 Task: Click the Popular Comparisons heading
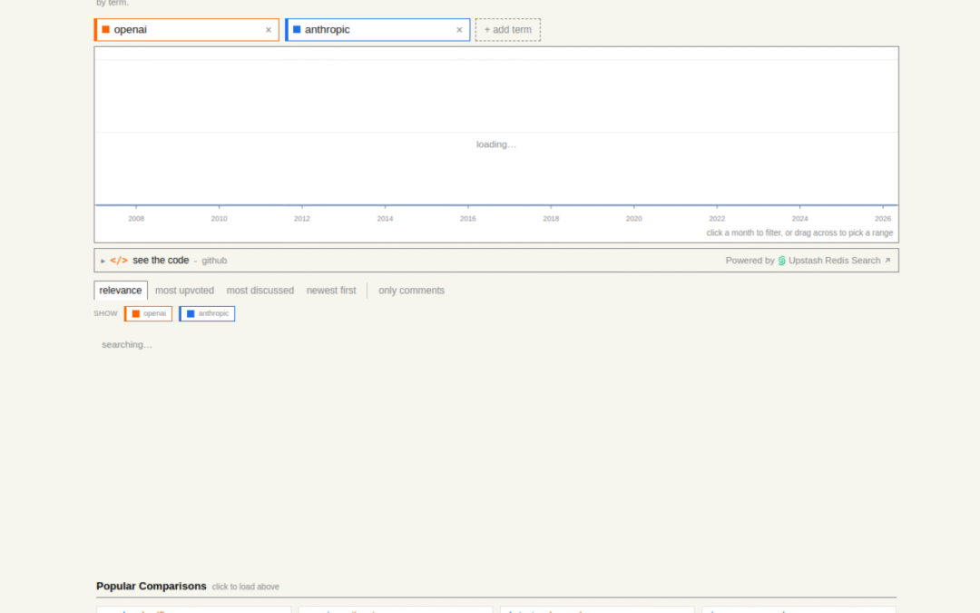coord(152,586)
